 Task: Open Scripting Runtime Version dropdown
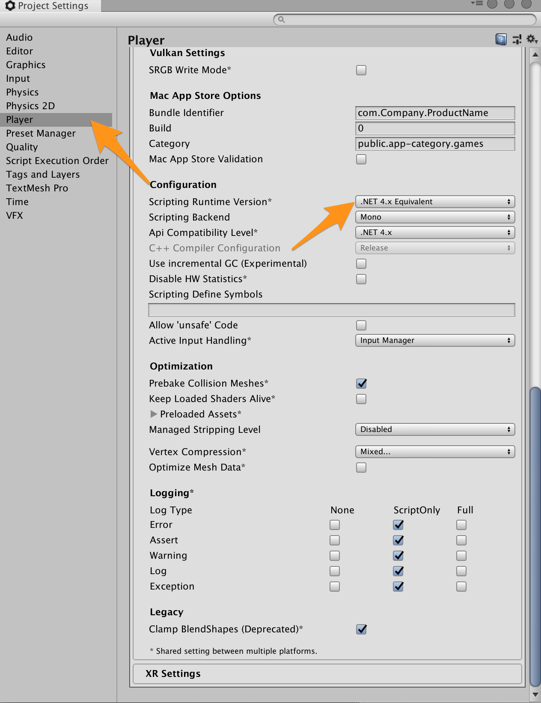point(435,202)
